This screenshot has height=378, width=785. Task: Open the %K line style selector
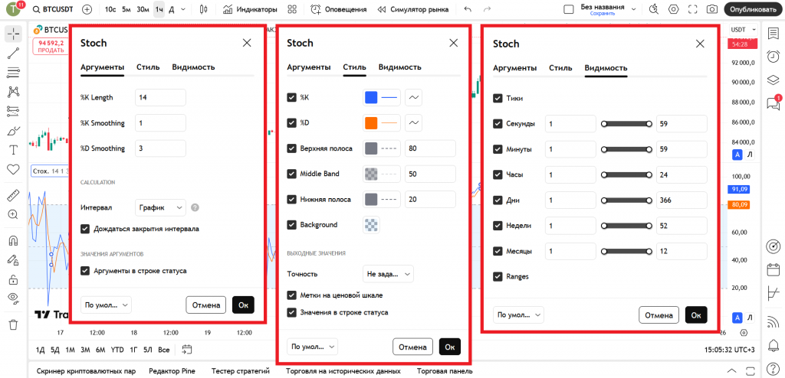coord(413,97)
